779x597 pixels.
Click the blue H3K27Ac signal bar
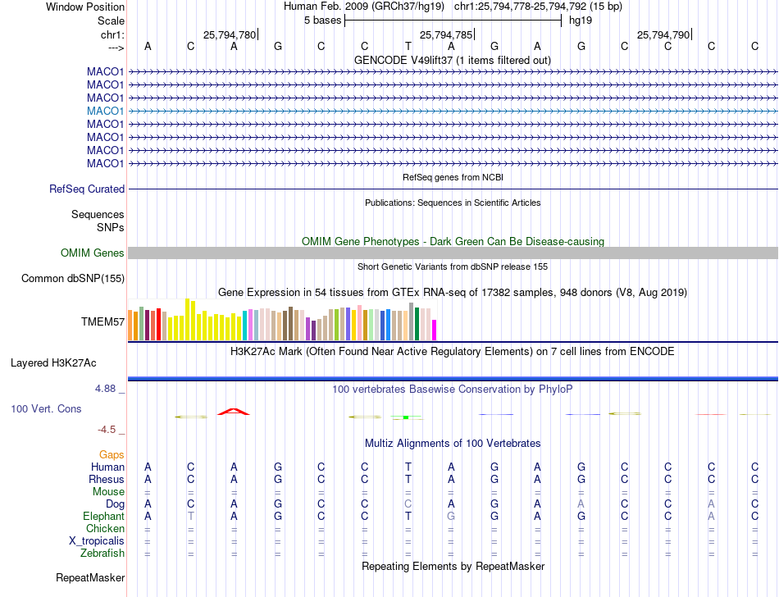453,379
